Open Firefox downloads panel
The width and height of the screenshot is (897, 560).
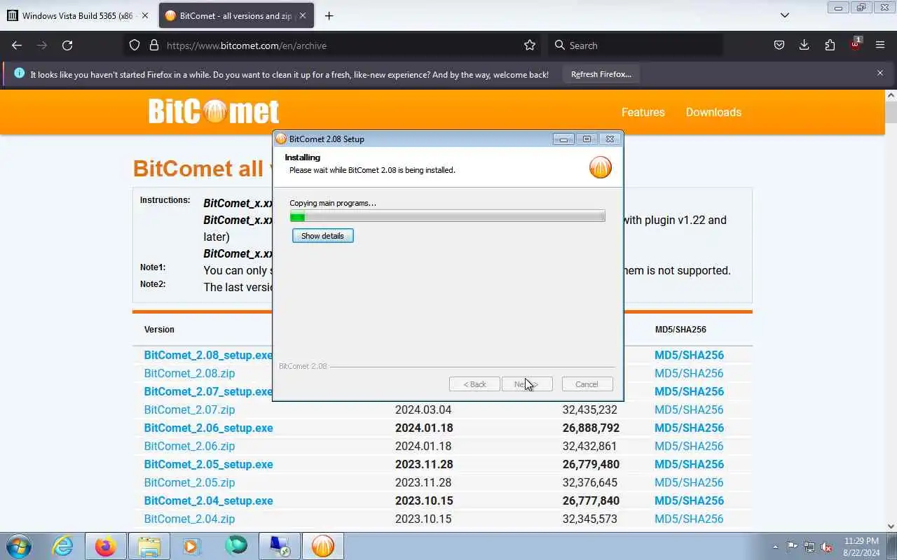pos(804,45)
